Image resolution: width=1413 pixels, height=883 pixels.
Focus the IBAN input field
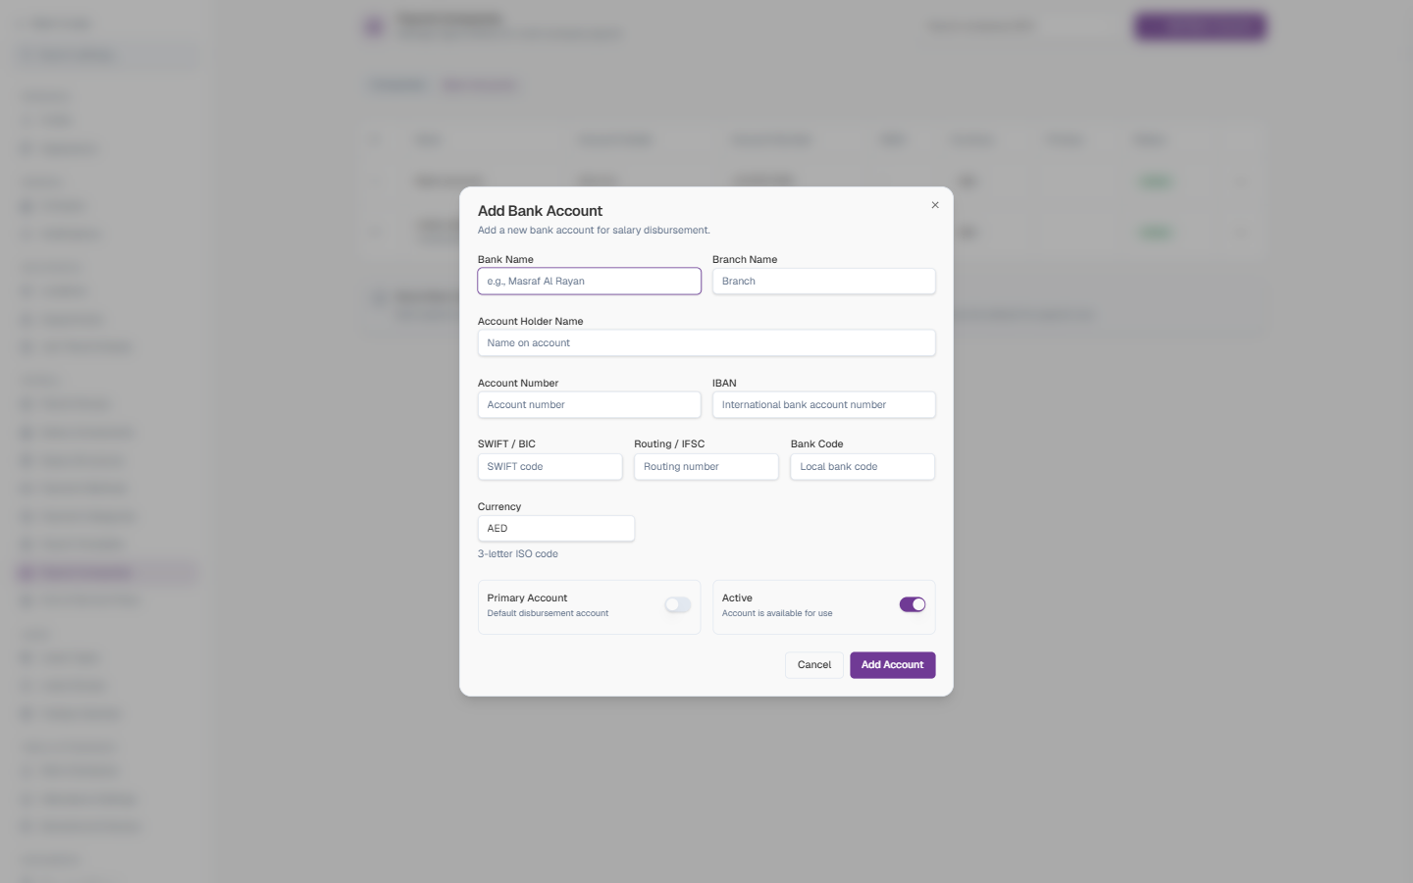823,405
